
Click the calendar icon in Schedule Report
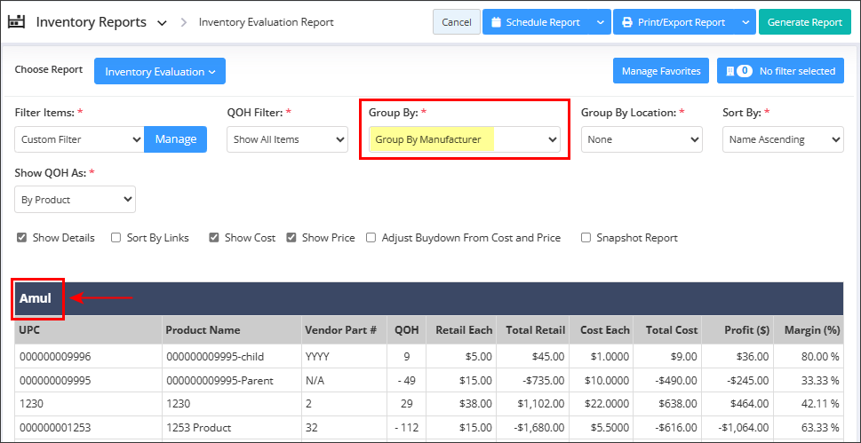coord(497,22)
